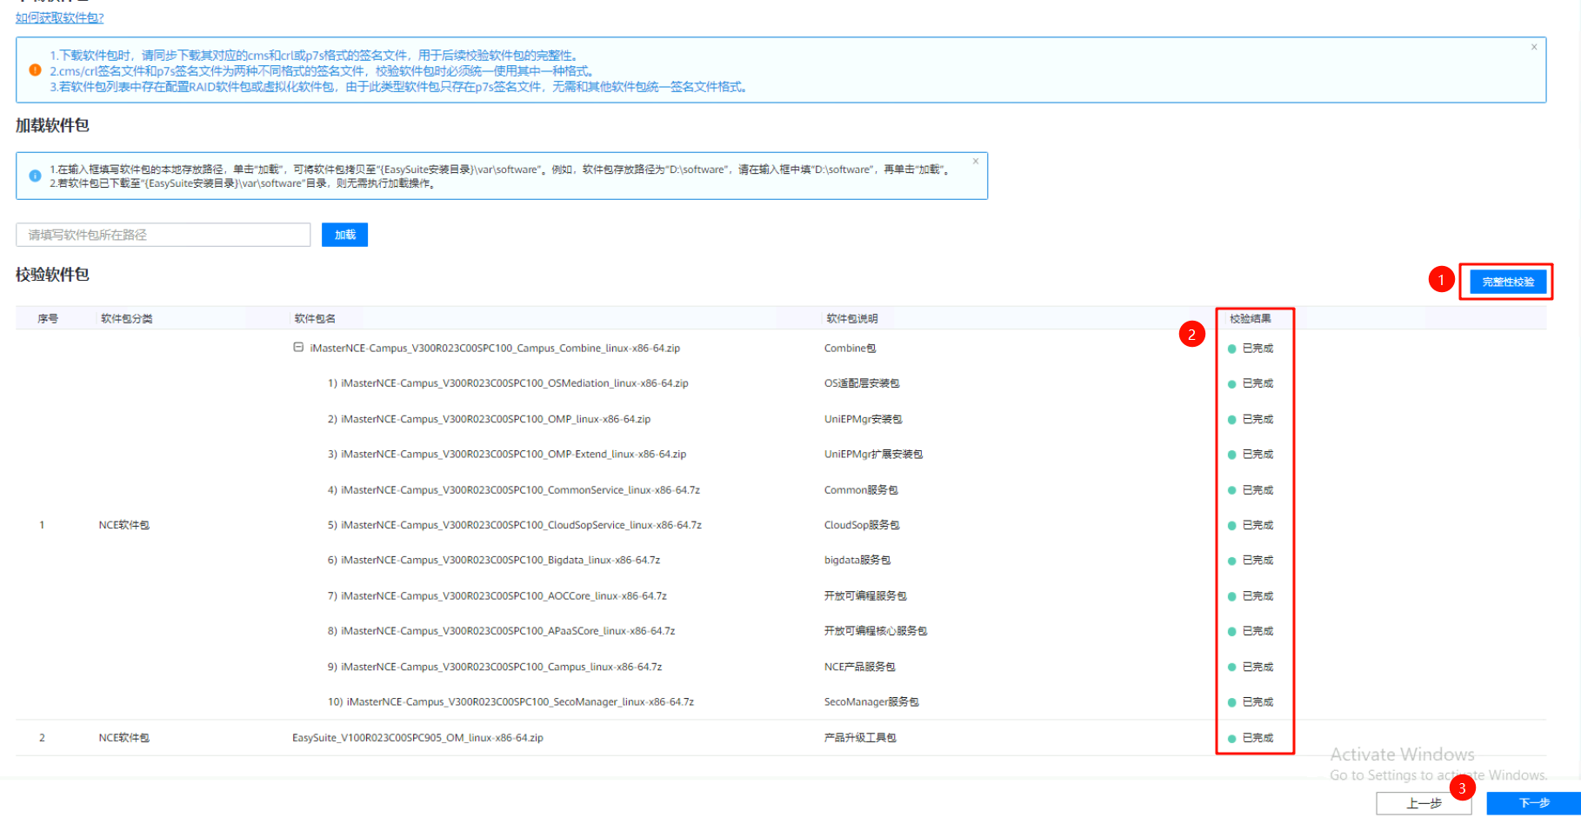Collapse the Campus_Combine package tree
The image size is (1581, 824).
298,348
